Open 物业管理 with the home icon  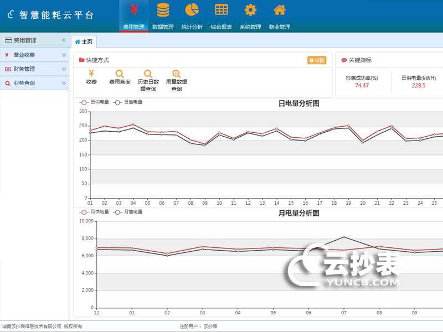[280, 15]
